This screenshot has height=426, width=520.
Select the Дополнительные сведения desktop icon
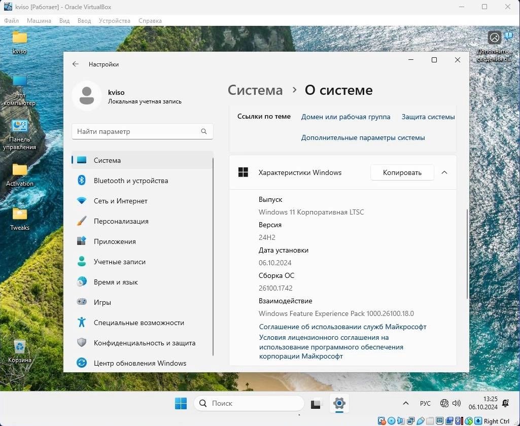[x=494, y=47]
